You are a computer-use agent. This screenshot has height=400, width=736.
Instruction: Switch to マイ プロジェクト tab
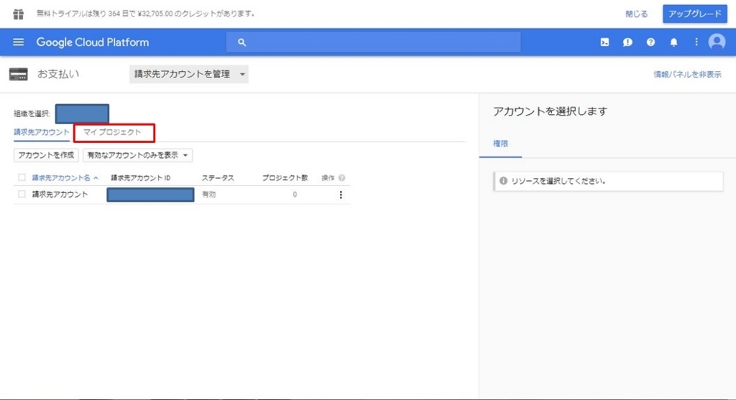coord(112,132)
